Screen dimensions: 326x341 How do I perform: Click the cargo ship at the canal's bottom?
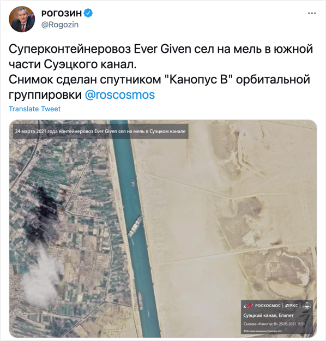[141, 301]
